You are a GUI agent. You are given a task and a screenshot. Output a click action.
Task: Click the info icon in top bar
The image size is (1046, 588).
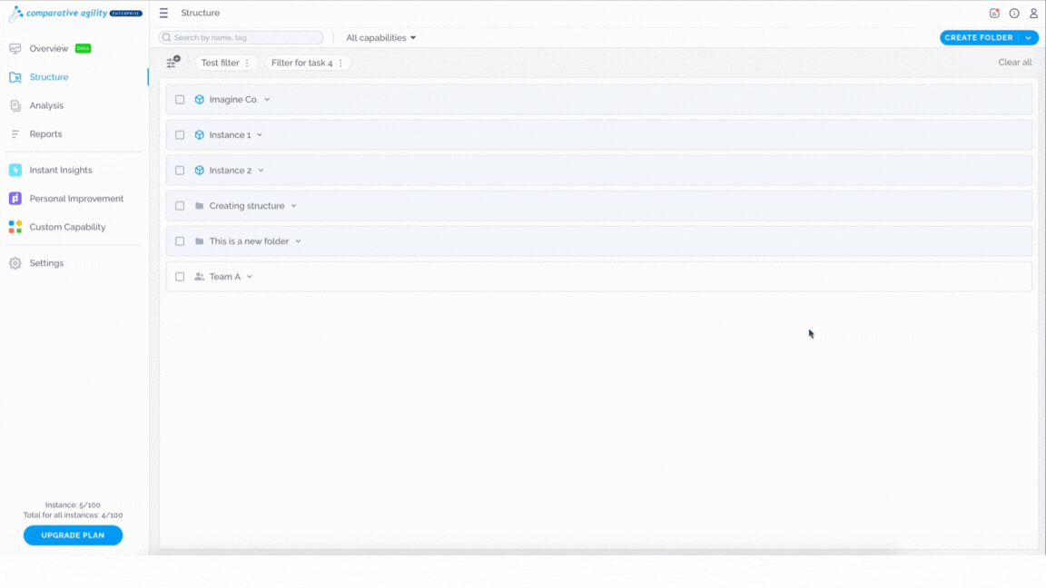click(1014, 13)
